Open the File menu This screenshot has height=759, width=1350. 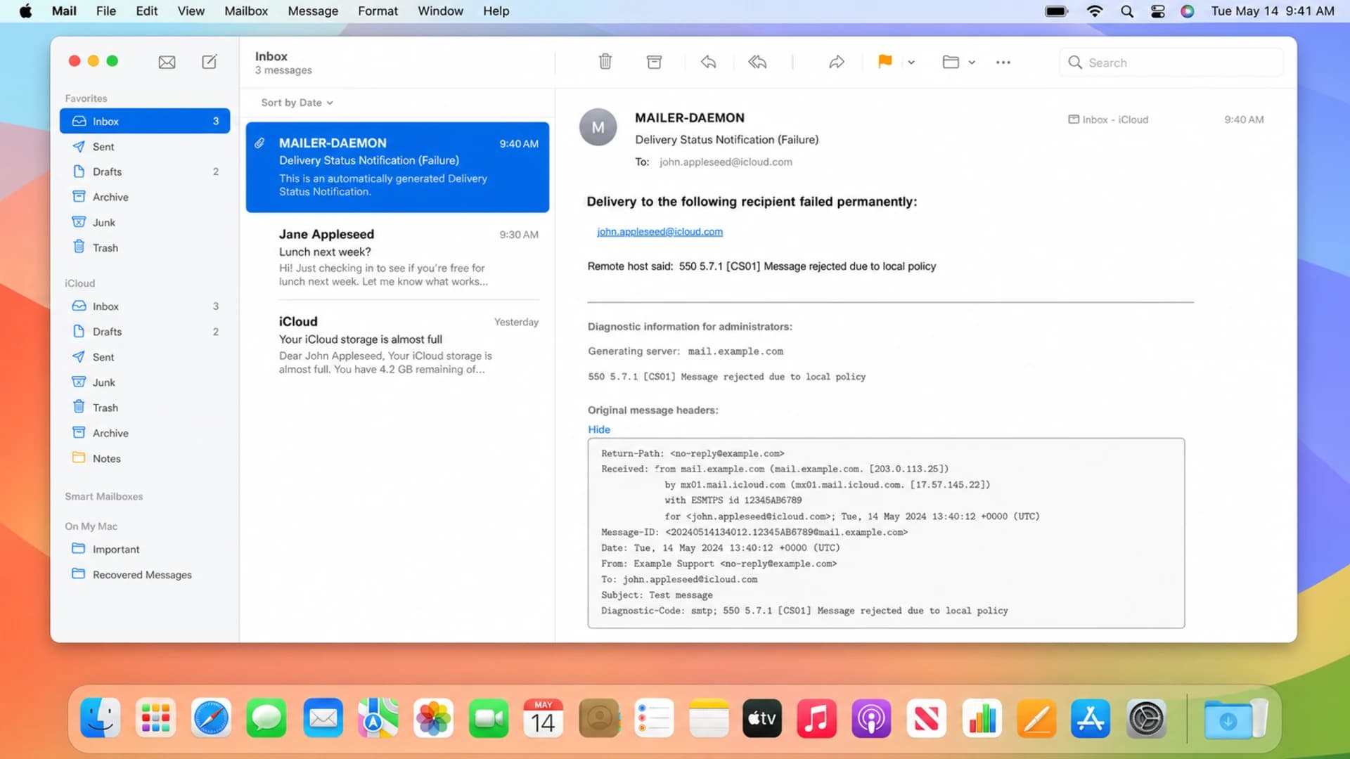coord(106,11)
